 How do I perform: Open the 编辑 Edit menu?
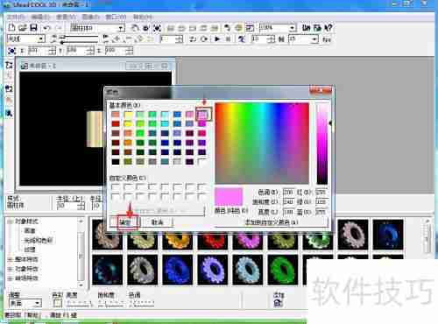coord(40,17)
